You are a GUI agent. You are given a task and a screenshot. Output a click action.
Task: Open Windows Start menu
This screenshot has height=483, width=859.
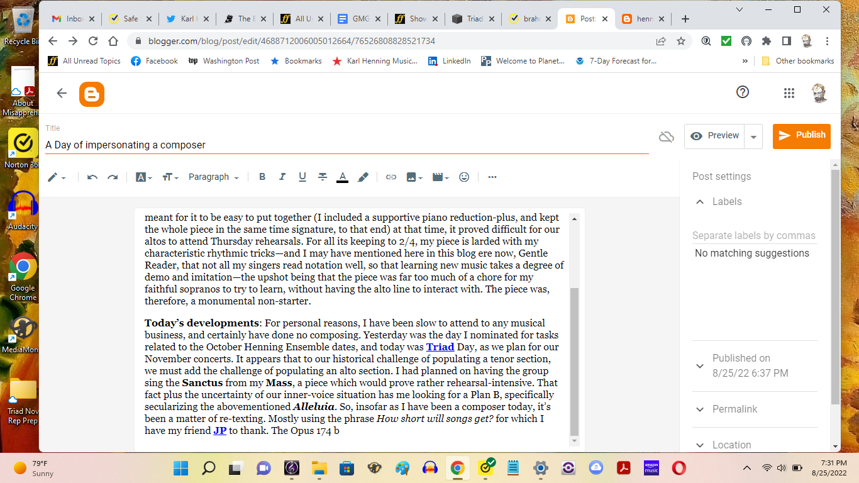[180, 468]
